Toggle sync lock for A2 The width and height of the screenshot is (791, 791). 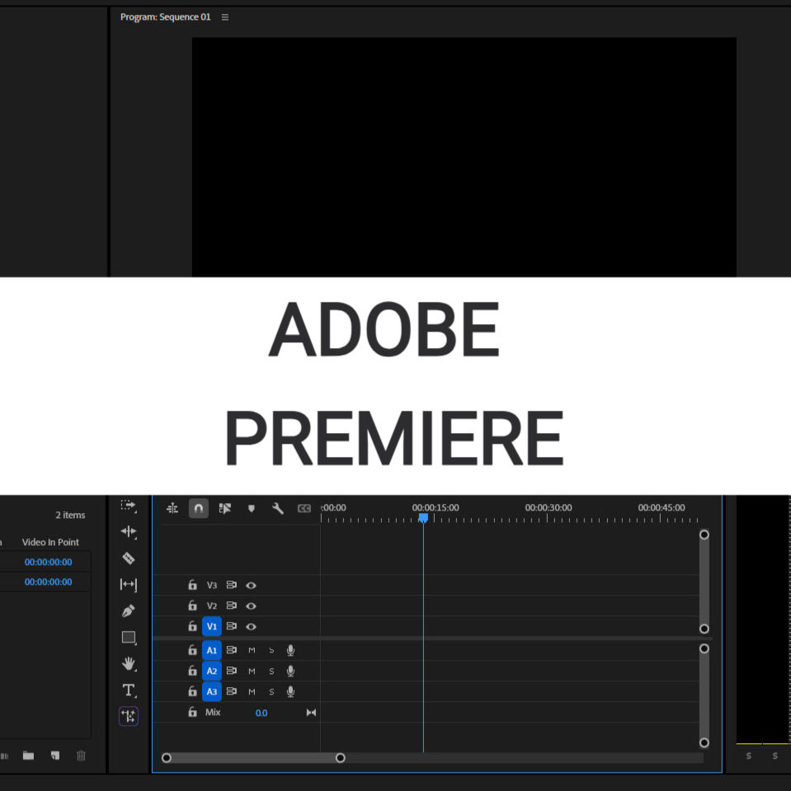tap(232, 671)
